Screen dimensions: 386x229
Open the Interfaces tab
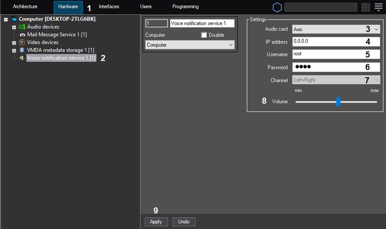pos(109,6)
